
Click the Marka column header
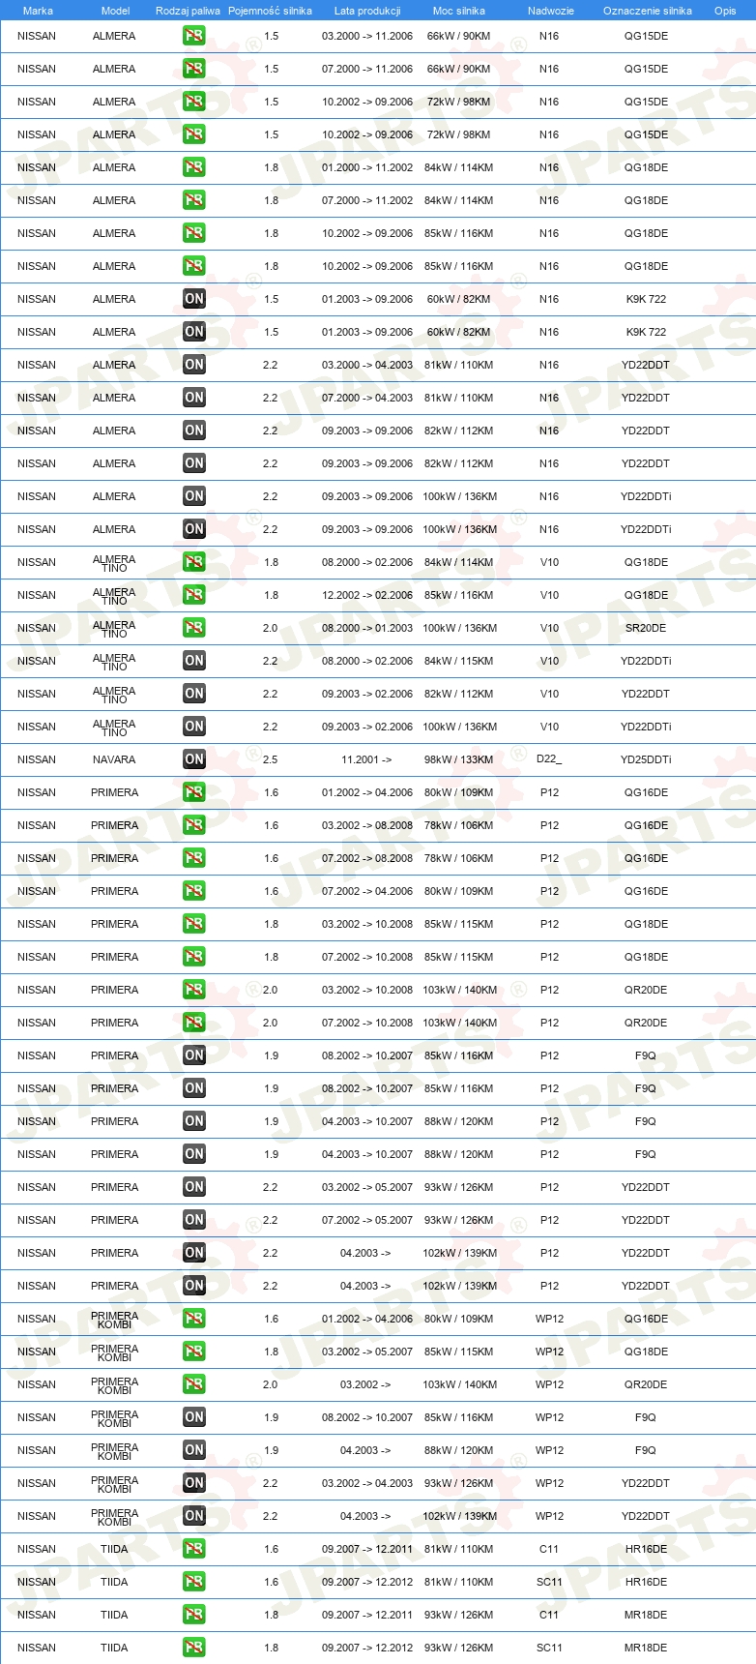[x=38, y=11]
